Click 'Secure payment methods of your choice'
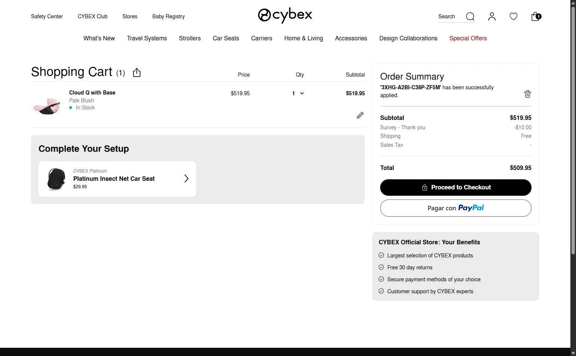Screen dimensions: 576x356 coord(434,279)
